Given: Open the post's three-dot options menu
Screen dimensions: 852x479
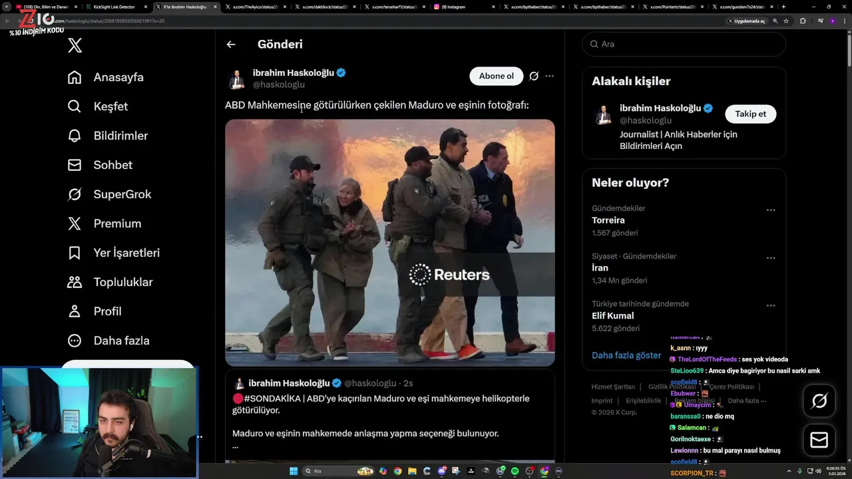Looking at the screenshot, I should 549,76.
